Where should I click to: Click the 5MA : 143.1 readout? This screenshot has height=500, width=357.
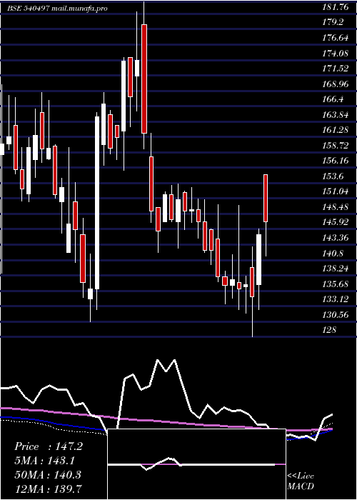coord(45,461)
